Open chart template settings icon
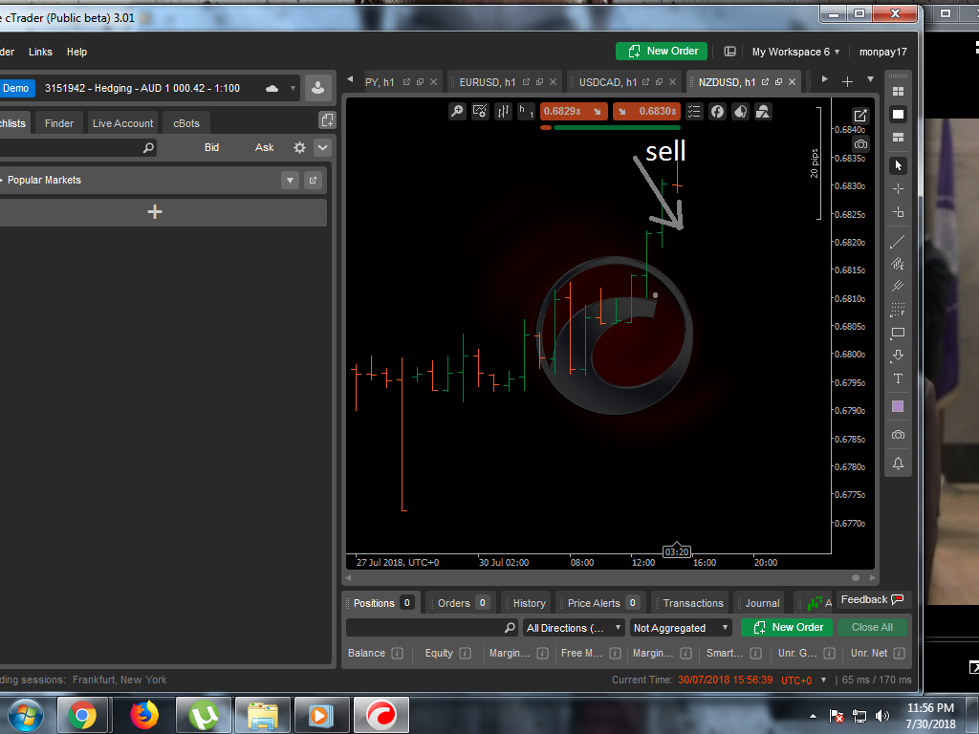 point(480,112)
